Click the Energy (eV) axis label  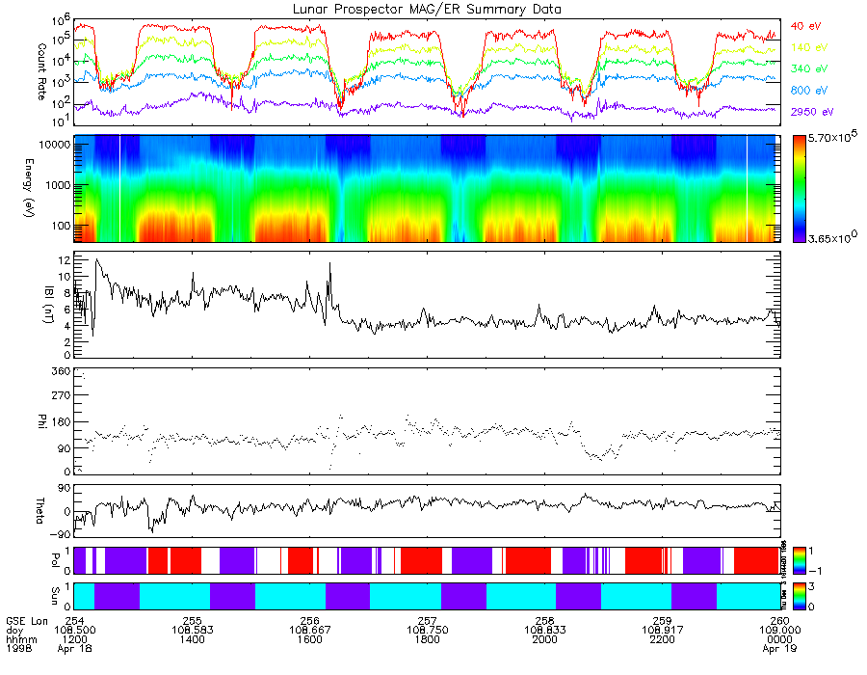[x=29, y=188]
